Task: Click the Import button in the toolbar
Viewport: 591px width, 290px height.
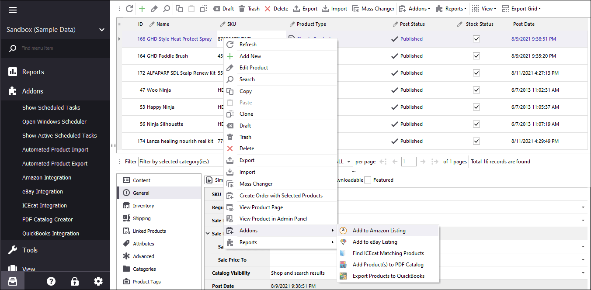Action: click(334, 9)
